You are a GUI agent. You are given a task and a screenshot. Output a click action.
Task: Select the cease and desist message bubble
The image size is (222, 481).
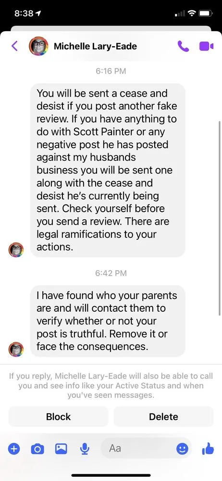pos(108,170)
